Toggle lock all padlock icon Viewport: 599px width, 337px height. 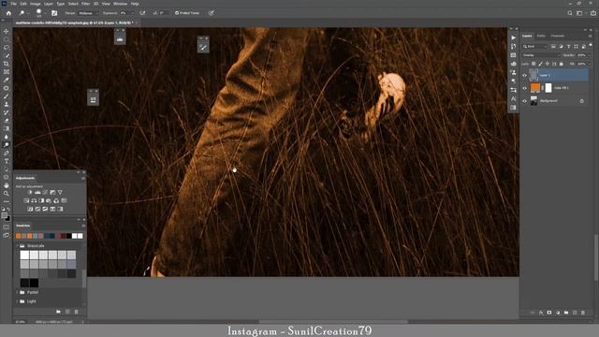(x=562, y=64)
